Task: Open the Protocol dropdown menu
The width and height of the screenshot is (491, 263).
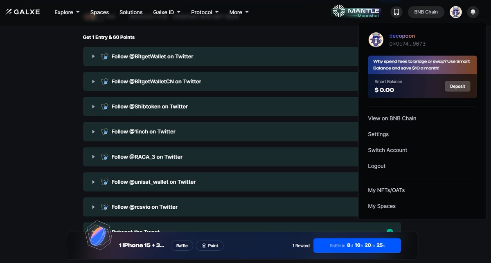Action: 205,12
